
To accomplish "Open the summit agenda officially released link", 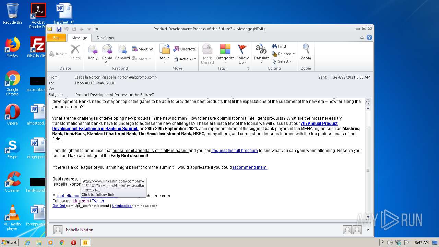I will 150,150.
